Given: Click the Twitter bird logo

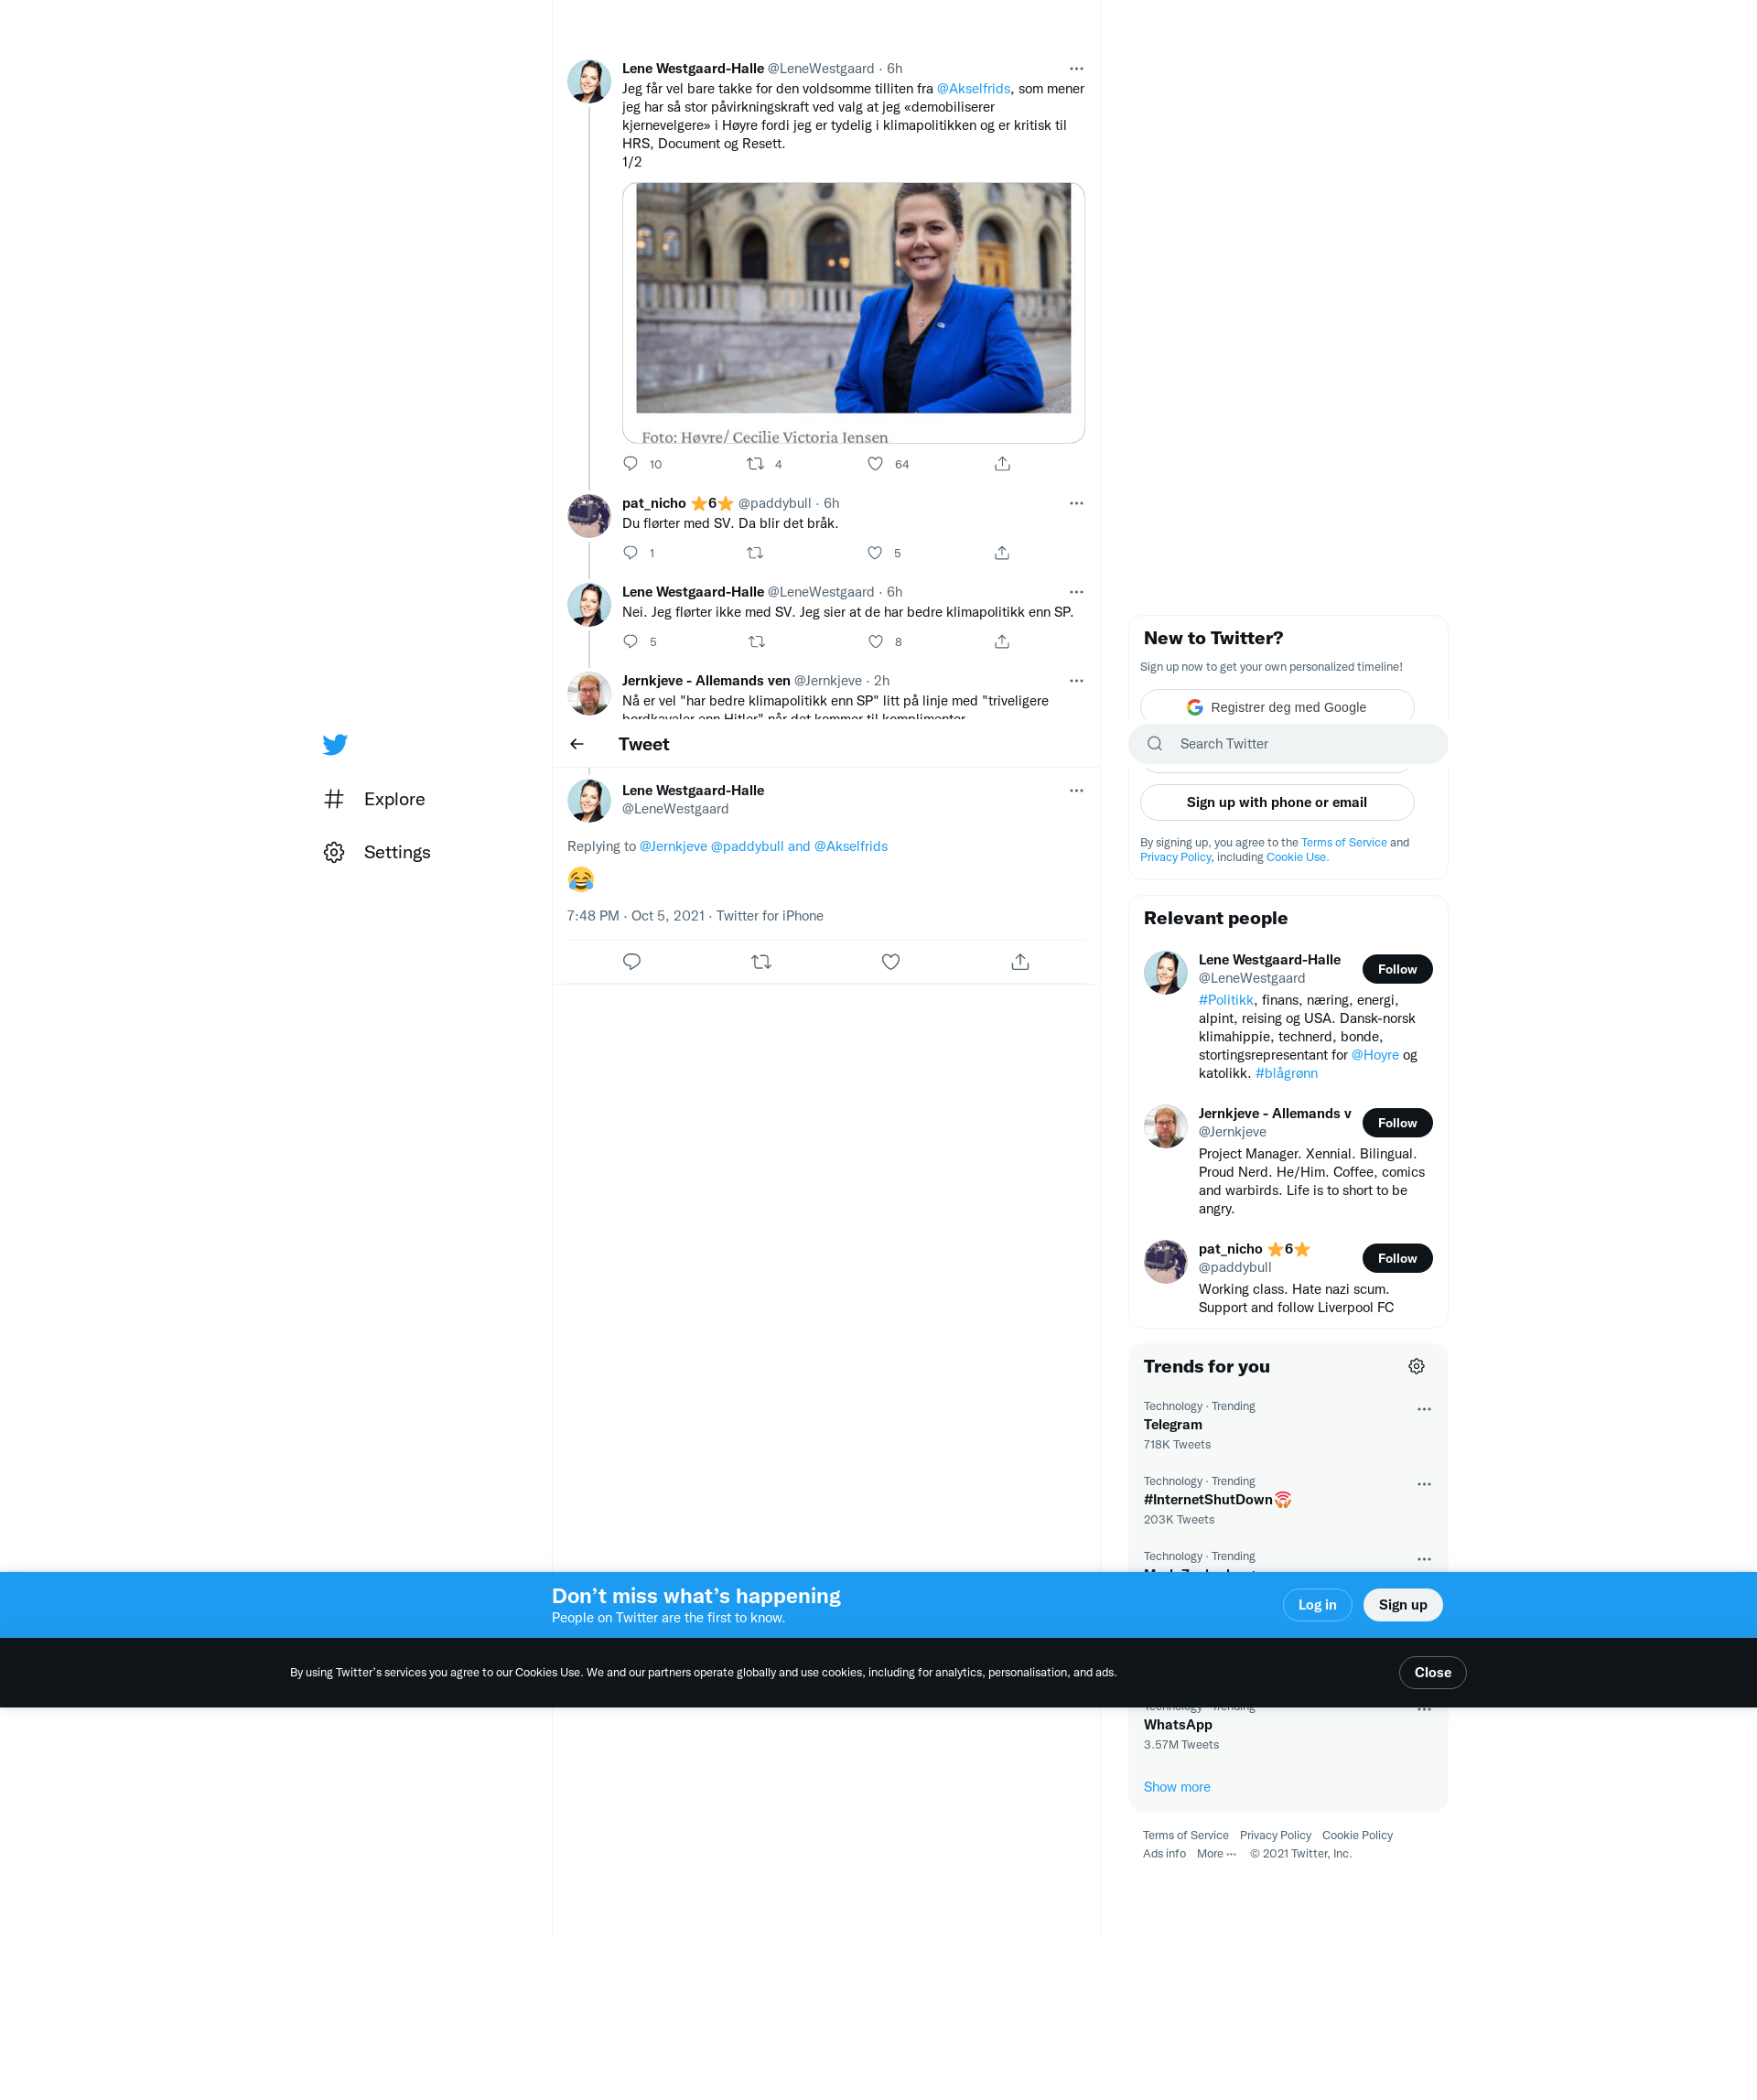Looking at the screenshot, I should pos(335,744).
